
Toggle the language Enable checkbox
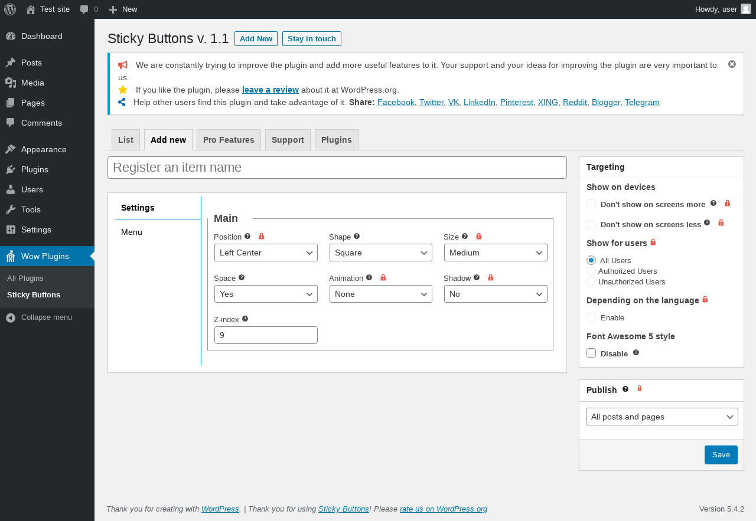[591, 317]
